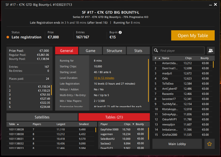The image size is (221, 157).
Task: Sort tables by Players column header
Action: click(x=37, y=124)
